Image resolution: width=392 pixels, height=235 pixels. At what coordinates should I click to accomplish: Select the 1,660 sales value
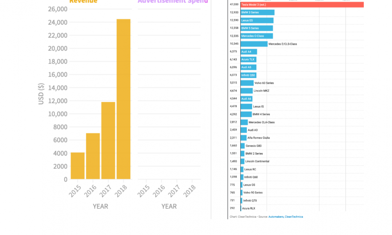233,146
